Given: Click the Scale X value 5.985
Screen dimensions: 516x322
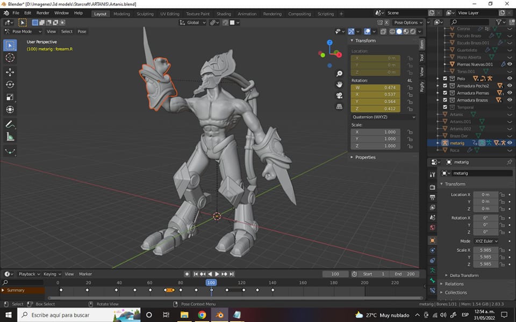Looking at the screenshot, I should coord(485,250).
